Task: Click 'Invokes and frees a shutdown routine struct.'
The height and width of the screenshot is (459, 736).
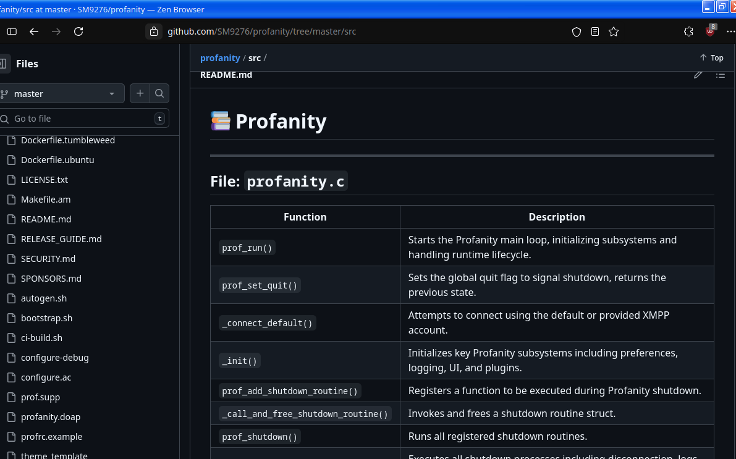Action: tap(512, 413)
